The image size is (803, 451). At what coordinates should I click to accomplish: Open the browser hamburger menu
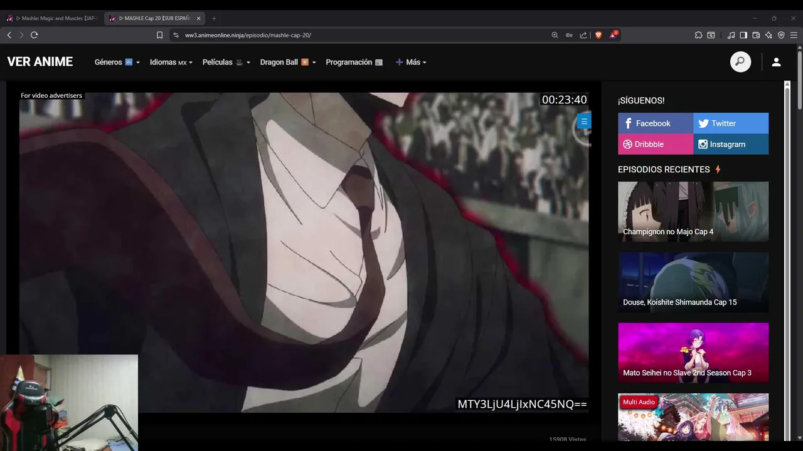794,35
